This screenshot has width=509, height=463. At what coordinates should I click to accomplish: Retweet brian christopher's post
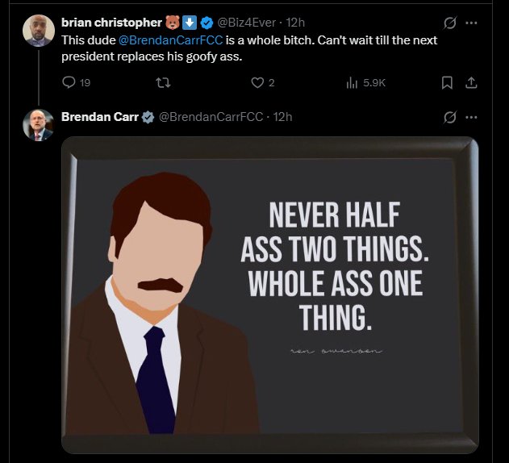[x=163, y=82]
